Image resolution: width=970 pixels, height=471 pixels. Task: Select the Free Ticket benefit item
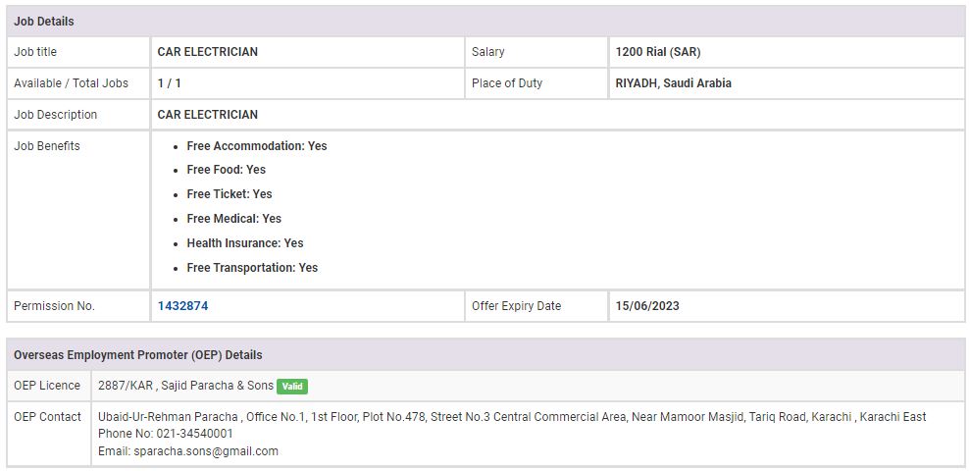tap(230, 194)
